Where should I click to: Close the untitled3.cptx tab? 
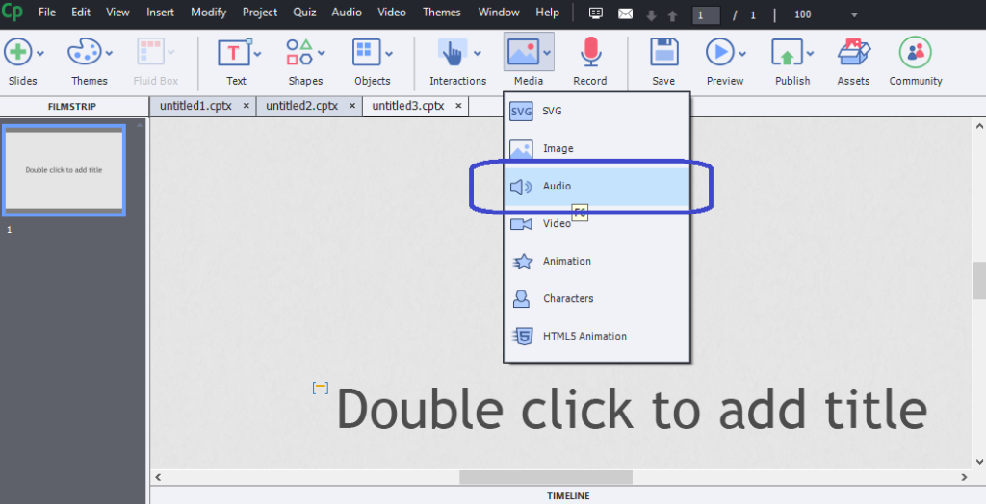[458, 106]
